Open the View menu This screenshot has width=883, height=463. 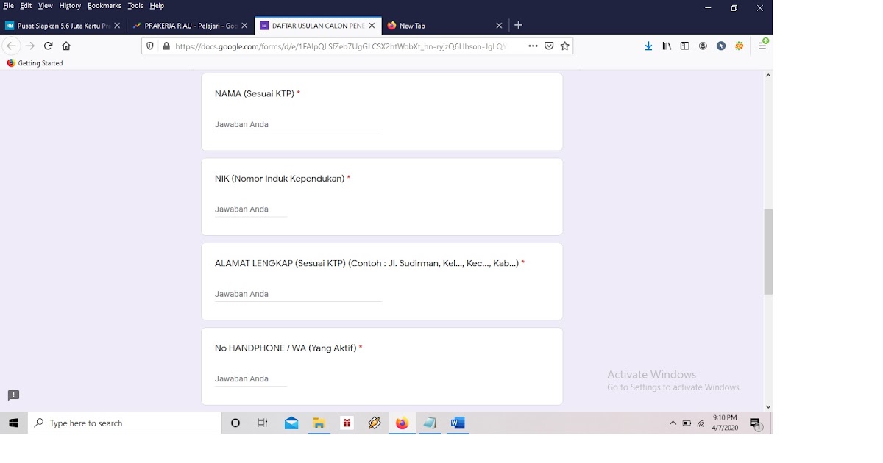coord(46,6)
